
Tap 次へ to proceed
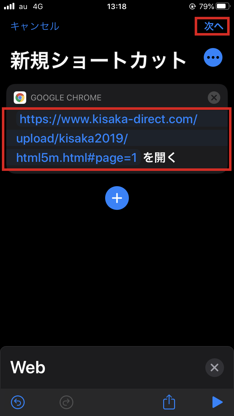click(x=214, y=26)
